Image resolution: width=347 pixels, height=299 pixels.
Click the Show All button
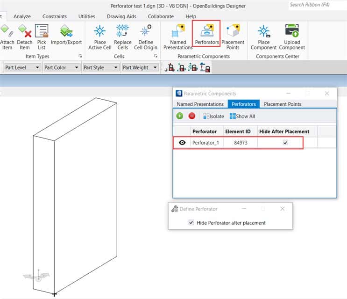coord(242,116)
